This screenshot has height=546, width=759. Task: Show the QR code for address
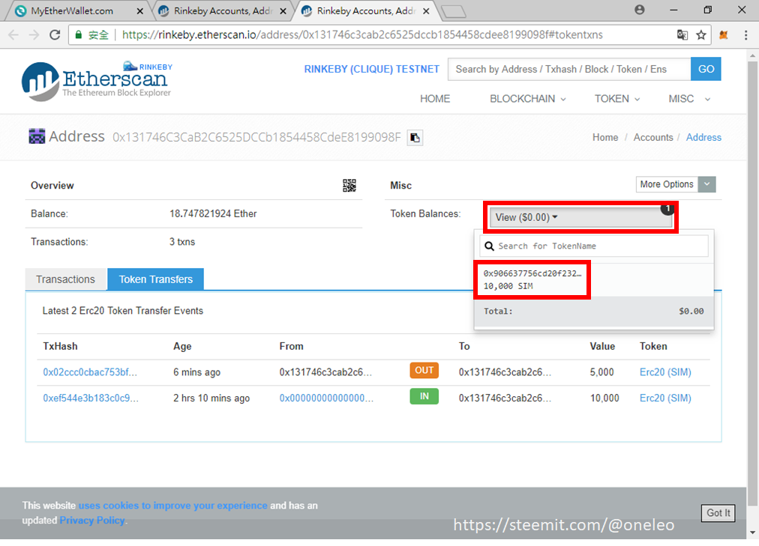[x=349, y=186]
